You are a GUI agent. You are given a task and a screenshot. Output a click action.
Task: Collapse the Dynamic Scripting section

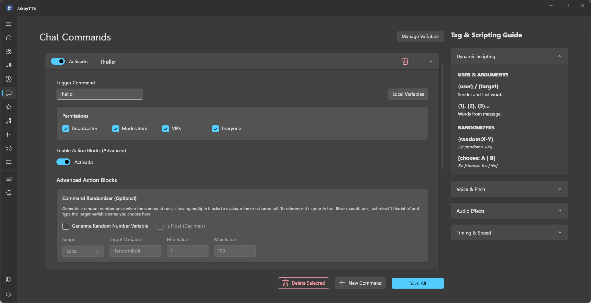509,56
